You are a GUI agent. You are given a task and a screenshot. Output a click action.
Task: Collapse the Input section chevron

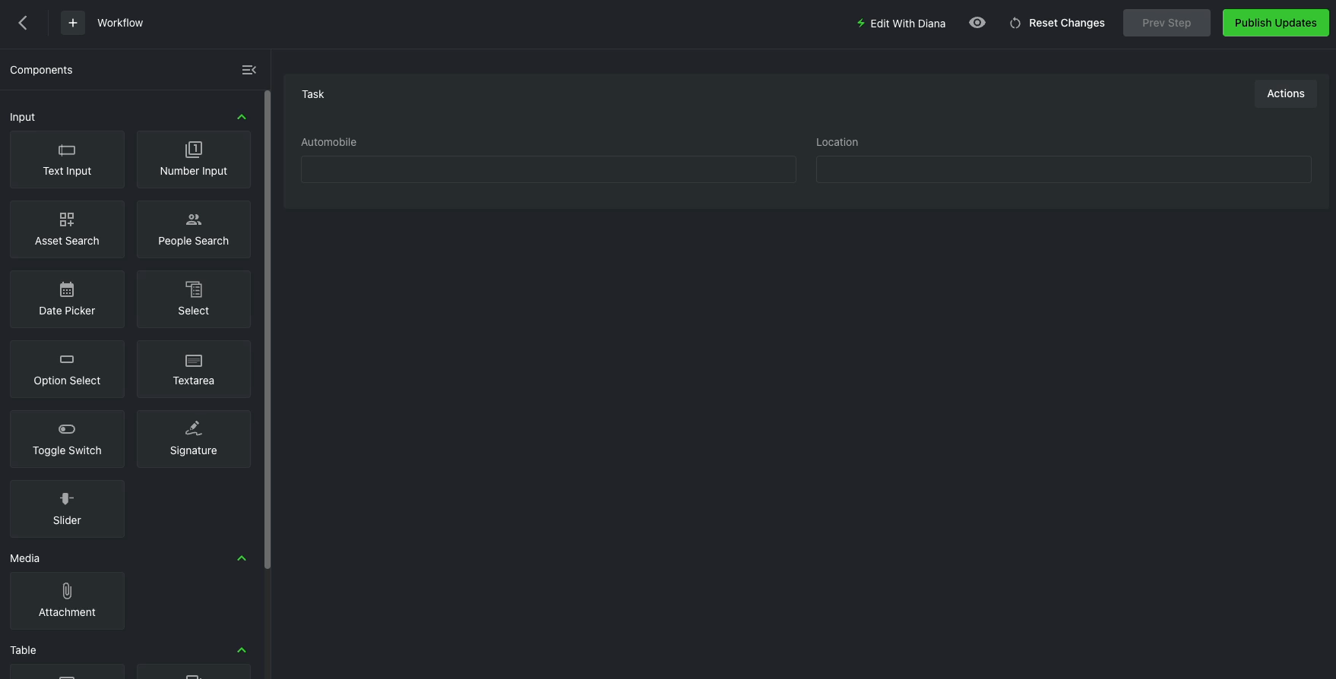(242, 117)
